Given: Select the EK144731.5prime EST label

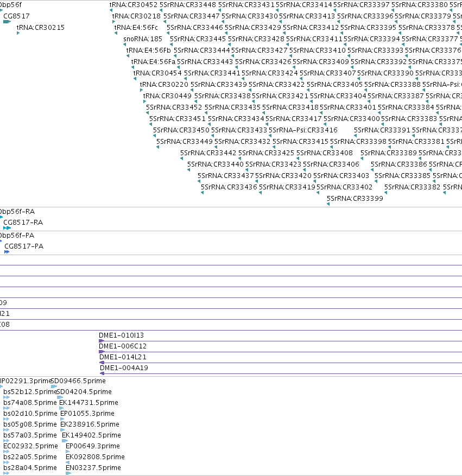Looking at the screenshot, I should (88, 403).
